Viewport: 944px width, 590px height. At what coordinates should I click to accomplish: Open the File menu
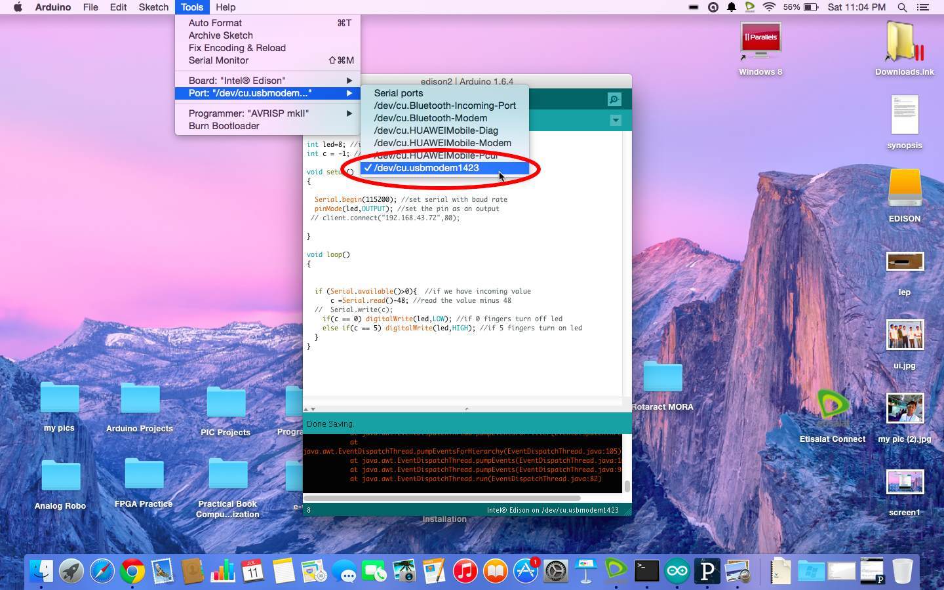click(90, 7)
